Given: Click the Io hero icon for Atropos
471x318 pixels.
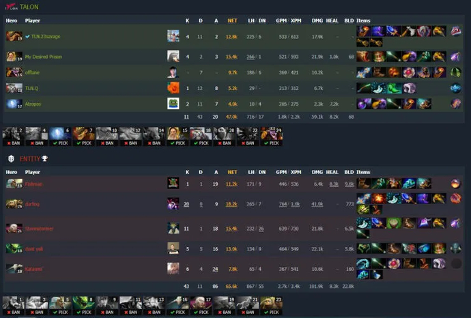Looking at the screenshot, I should (14, 104).
